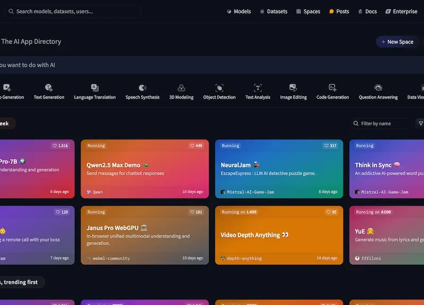The width and height of the screenshot is (424, 305).
Task: Select the Language Translation category icon
Action: click(95, 87)
